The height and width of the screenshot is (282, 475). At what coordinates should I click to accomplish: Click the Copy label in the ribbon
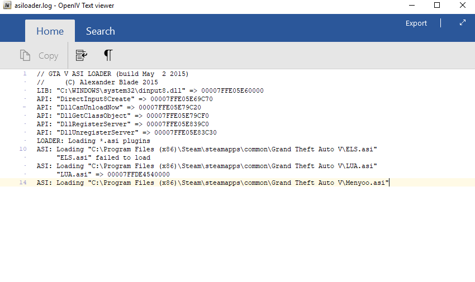point(48,56)
